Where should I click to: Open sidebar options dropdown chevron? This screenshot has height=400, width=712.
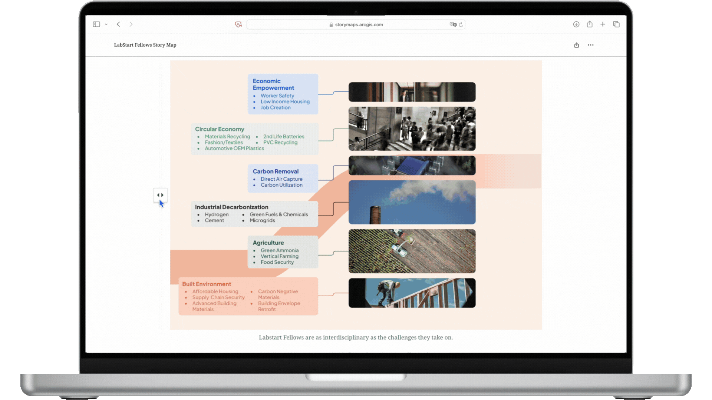coord(106,24)
